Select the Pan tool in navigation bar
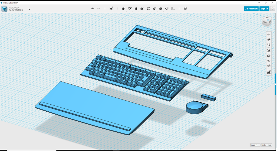 [x=269, y=35]
